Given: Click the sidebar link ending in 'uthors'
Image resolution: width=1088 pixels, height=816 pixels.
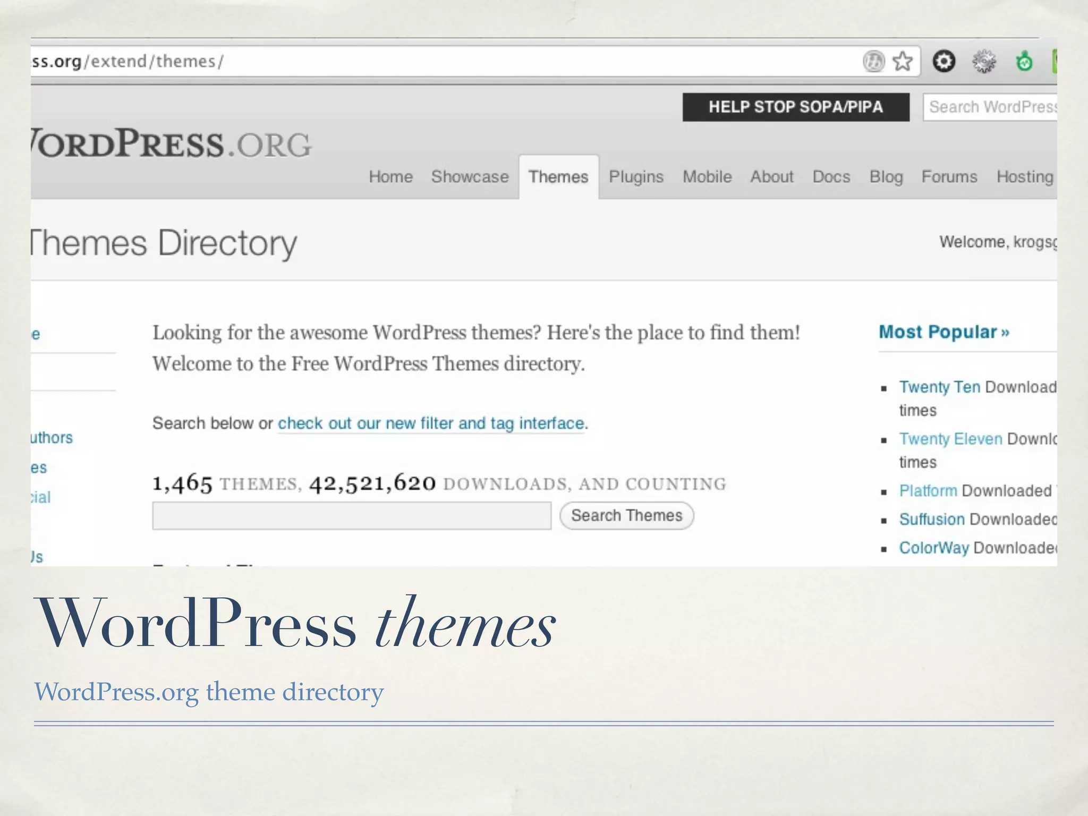Looking at the screenshot, I should 52,438.
